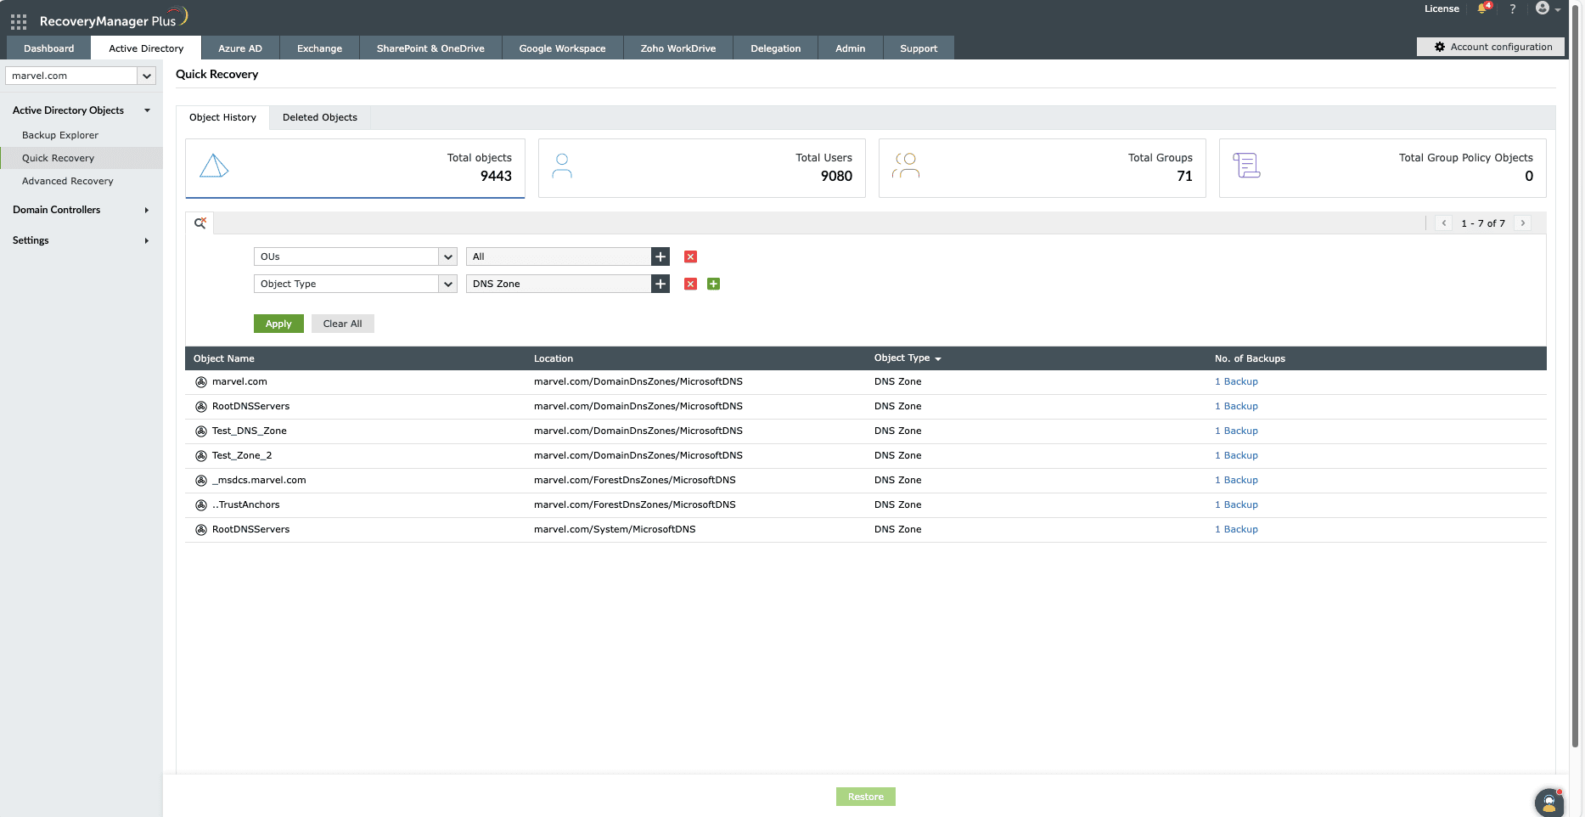The width and height of the screenshot is (1585, 817).
Task: Sort by the Location column header
Action: point(554,358)
